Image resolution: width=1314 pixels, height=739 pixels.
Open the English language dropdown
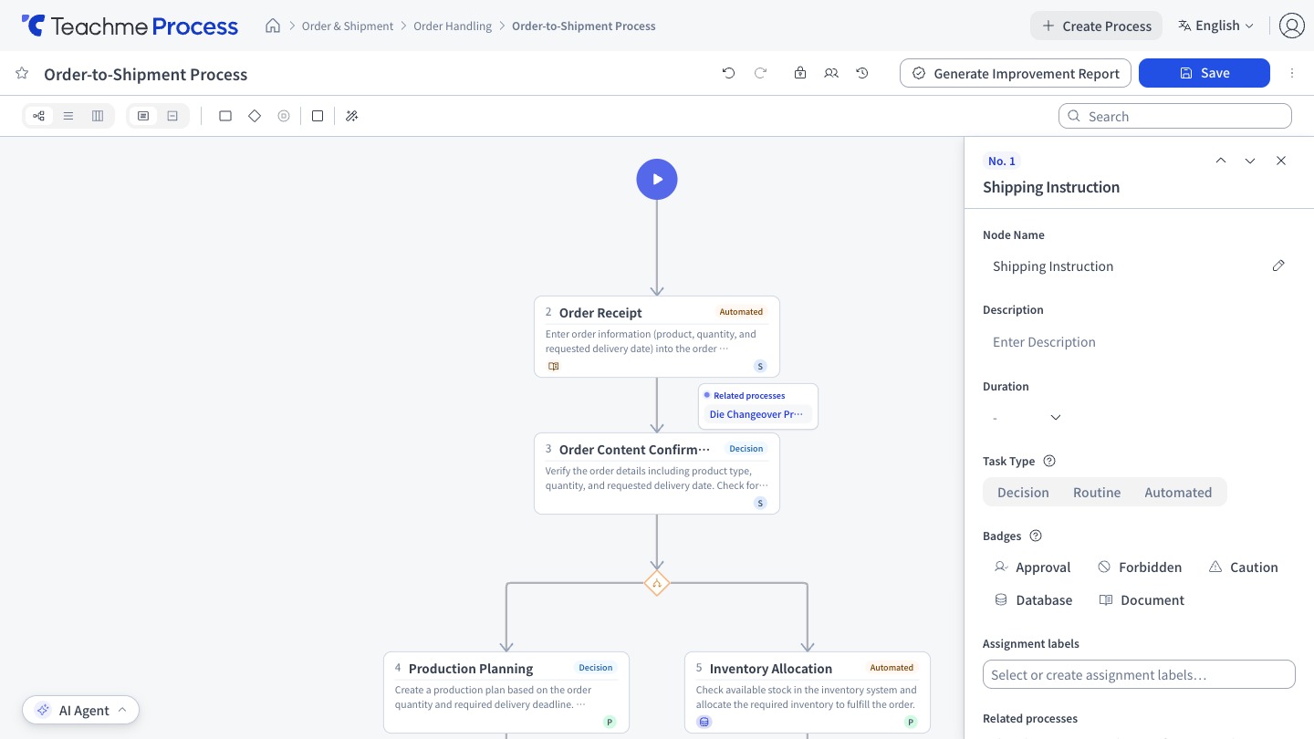tap(1216, 26)
